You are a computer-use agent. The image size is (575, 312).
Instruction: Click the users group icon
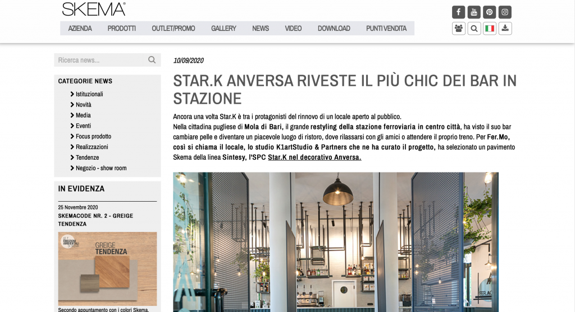[459, 29]
